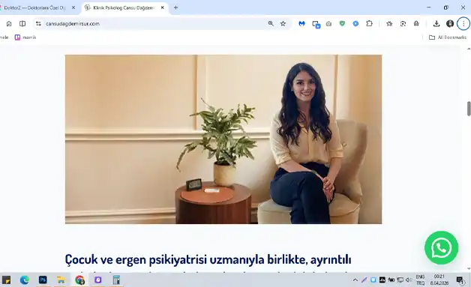Open the round blue extension icon
471x287 pixels.
click(355, 24)
